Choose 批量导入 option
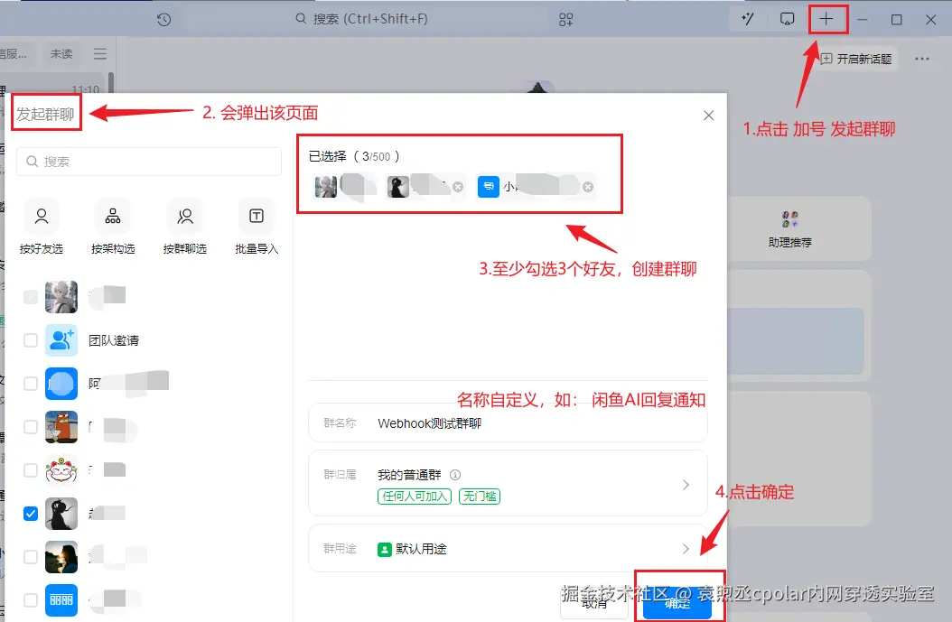 (257, 226)
